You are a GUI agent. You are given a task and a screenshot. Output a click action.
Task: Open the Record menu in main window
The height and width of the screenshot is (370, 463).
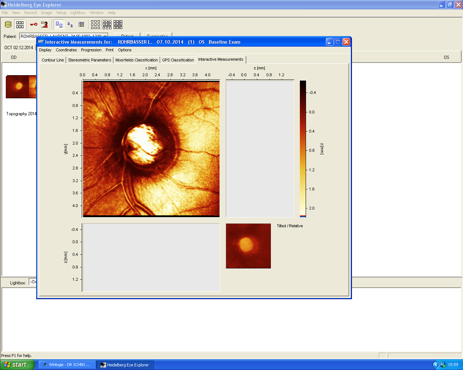pyautogui.click(x=30, y=13)
